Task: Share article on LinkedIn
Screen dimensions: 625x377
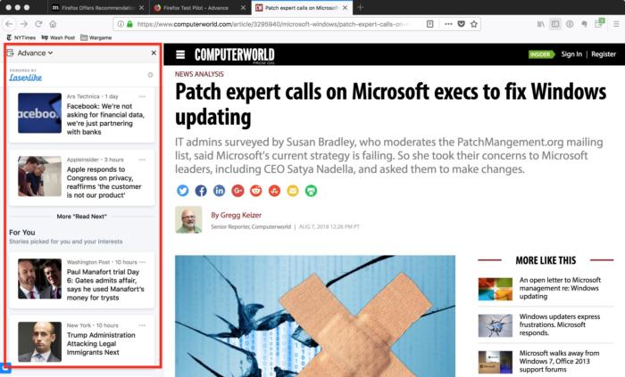Action: click(220, 191)
